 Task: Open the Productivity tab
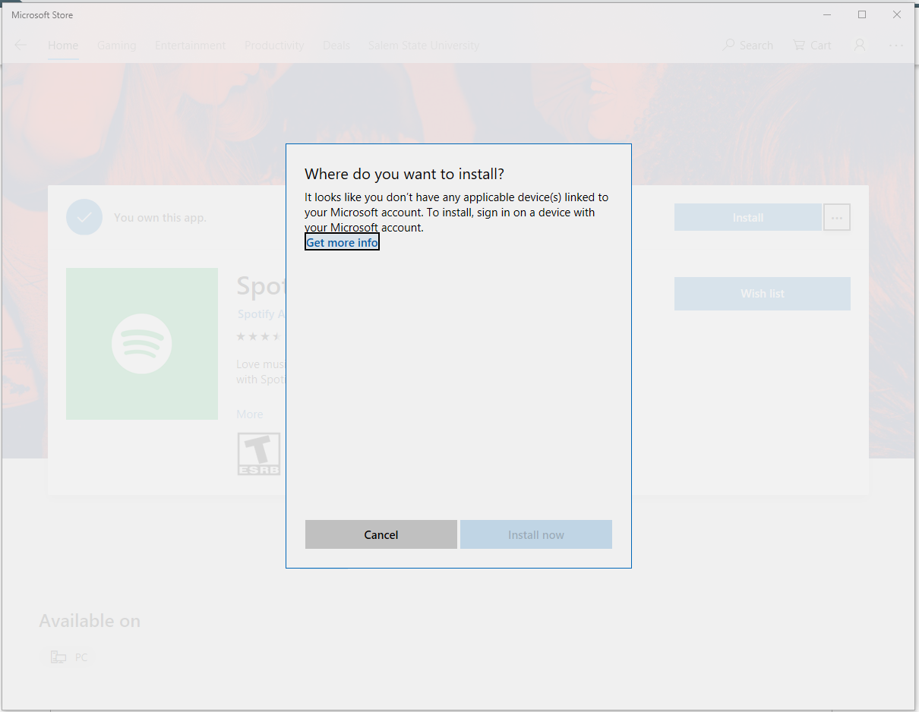tap(274, 46)
